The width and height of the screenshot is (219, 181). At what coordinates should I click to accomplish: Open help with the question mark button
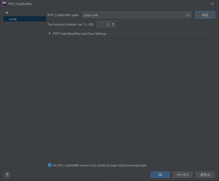[7, 175]
